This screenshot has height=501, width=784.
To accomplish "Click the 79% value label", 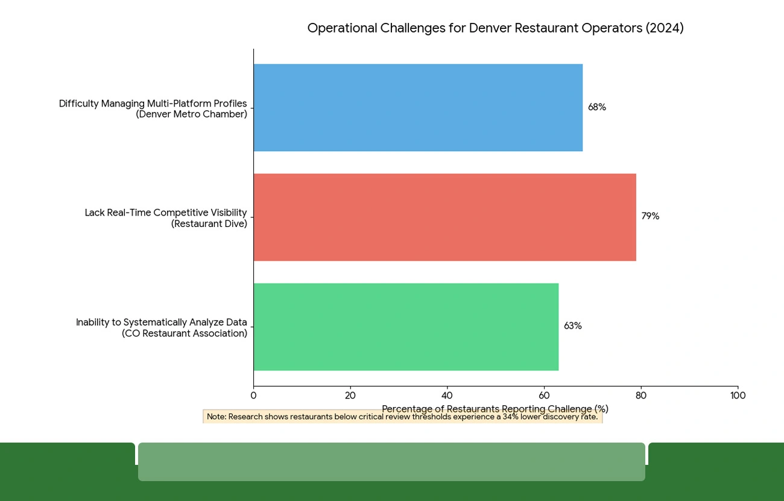I will click(650, 216).
